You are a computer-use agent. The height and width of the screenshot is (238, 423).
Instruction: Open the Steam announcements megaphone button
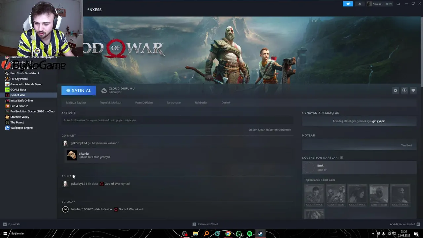[x=348, y=4]
